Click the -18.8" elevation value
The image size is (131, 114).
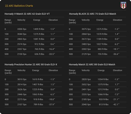pos(52,99)
